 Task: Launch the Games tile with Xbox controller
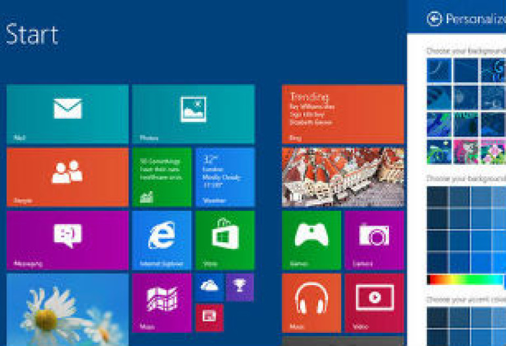click(x=311, y=240)
